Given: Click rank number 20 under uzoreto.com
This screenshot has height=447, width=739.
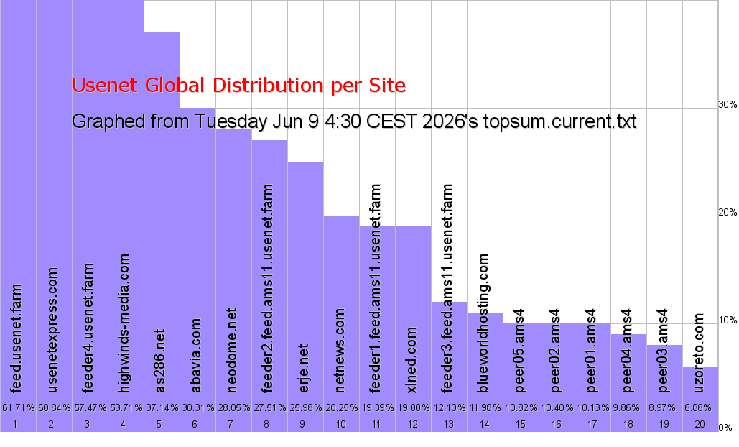Looking at the screenshot, I should (x=700, y=425).
